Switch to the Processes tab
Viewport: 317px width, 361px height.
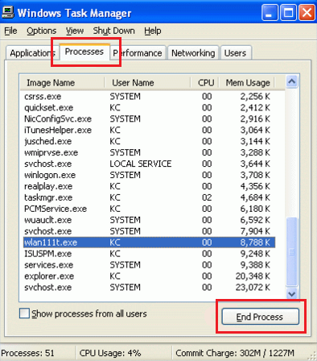[x=84, y=52]
